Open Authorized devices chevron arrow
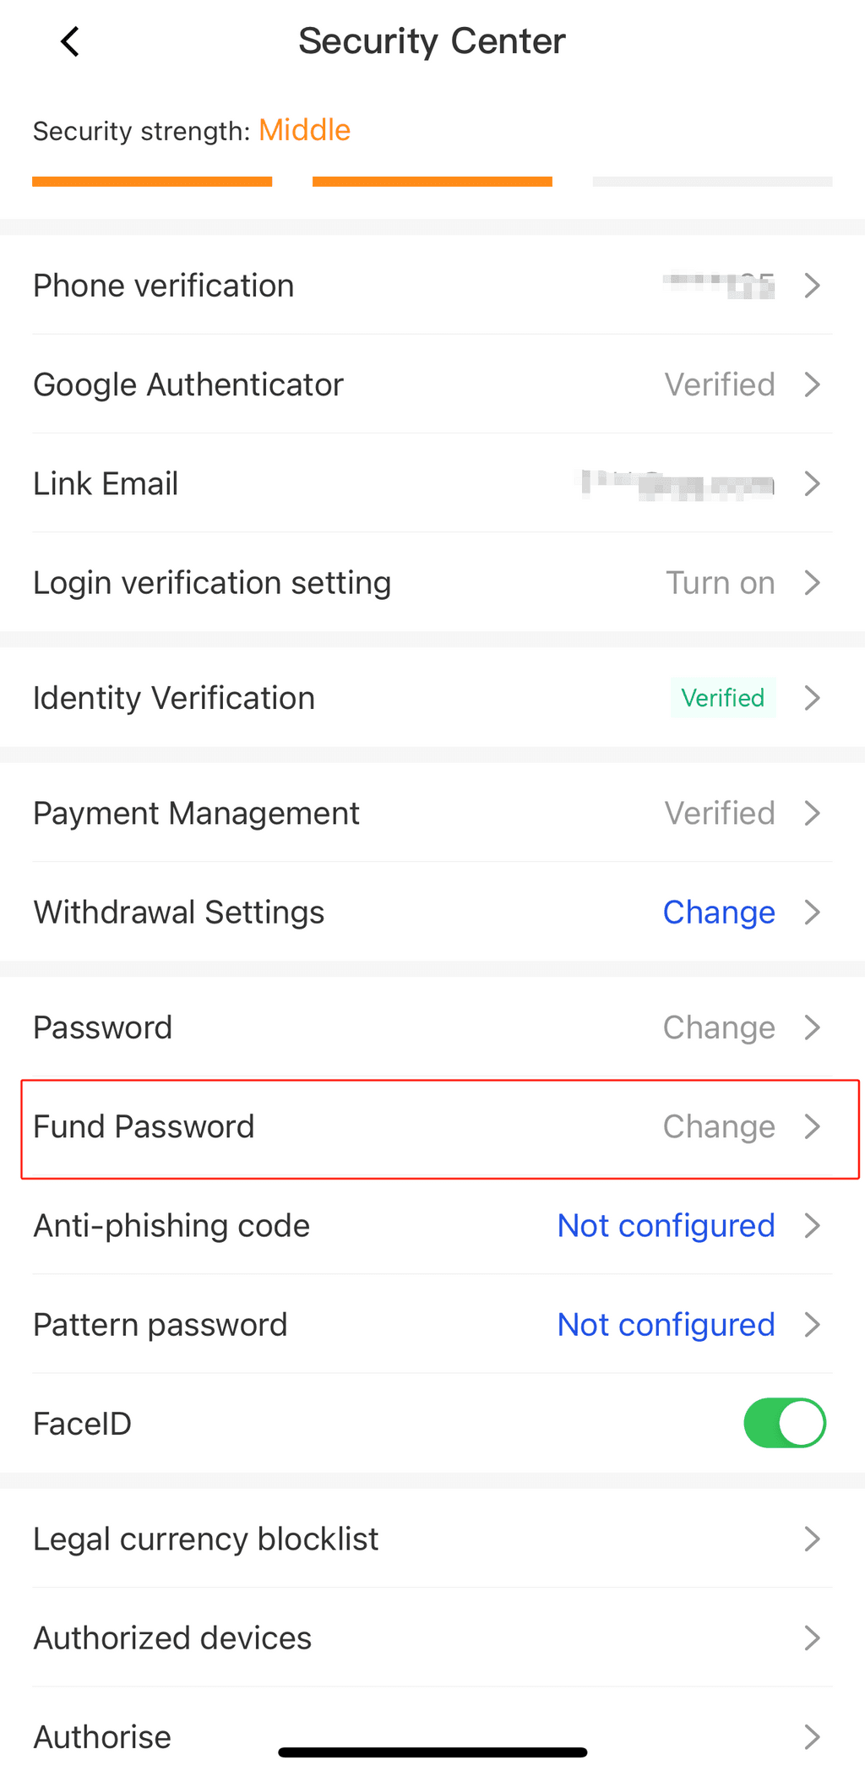Viewport: 865px width, 1771px height. click(x=812, y=1637)
